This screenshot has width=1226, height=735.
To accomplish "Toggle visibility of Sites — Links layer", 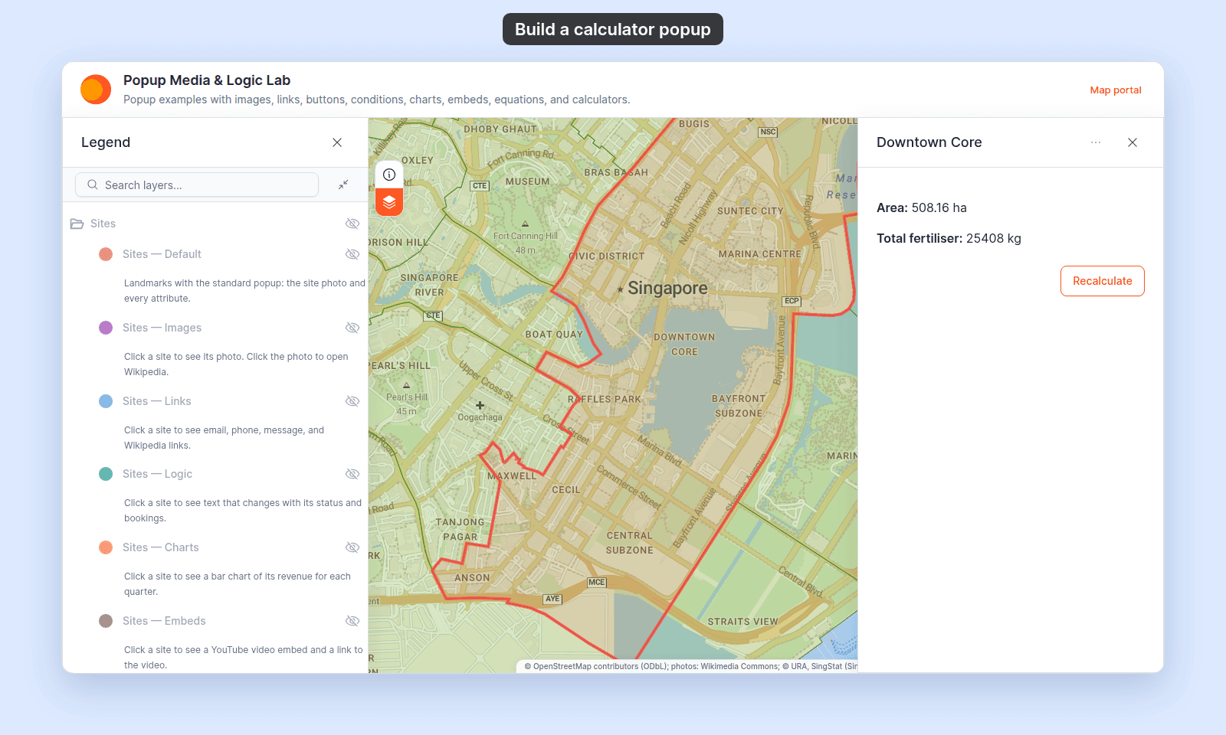I will (352, 401).
